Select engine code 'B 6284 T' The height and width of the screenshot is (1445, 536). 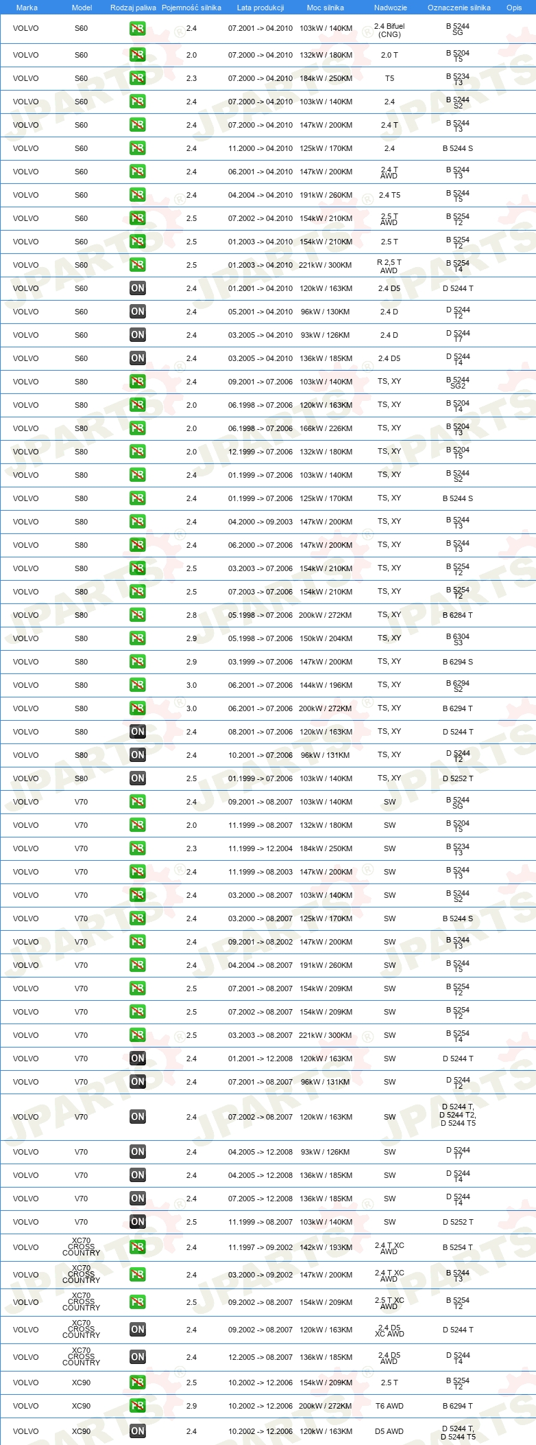coord(458,615)
